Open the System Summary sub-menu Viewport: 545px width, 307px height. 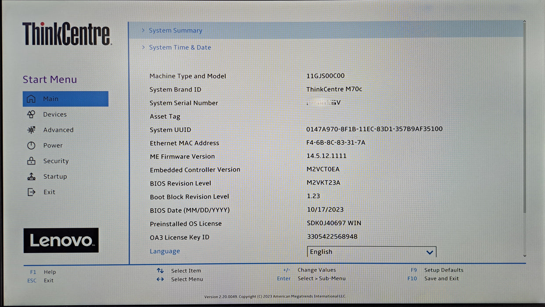tap(326, 30)
